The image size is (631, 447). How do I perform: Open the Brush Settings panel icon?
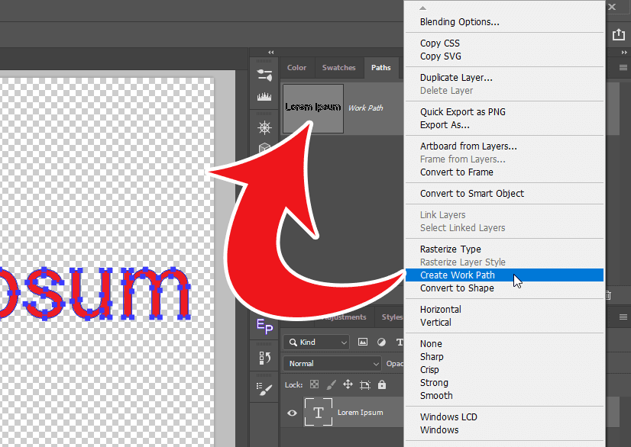264,389
